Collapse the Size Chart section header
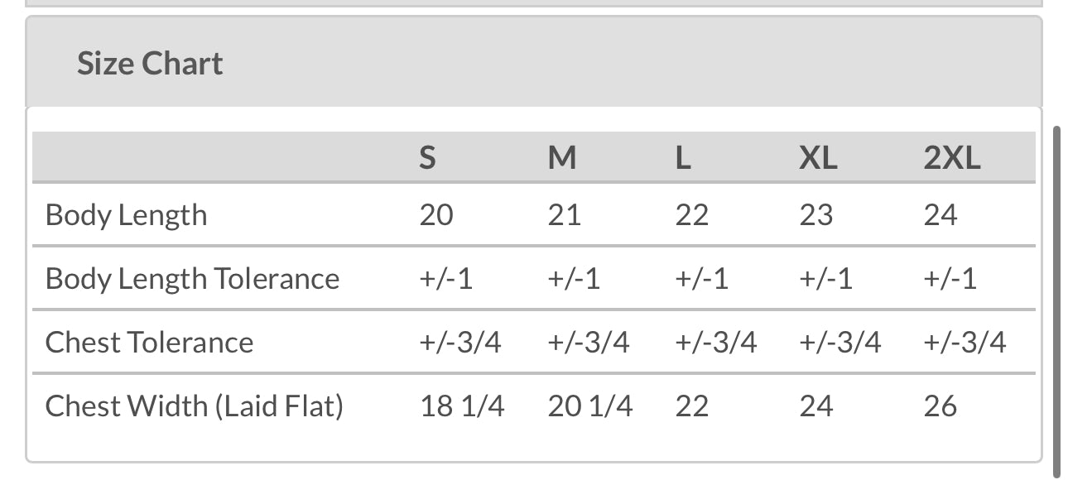The image size is (1068, 480). pyautogui.click(x=150, y=64)
